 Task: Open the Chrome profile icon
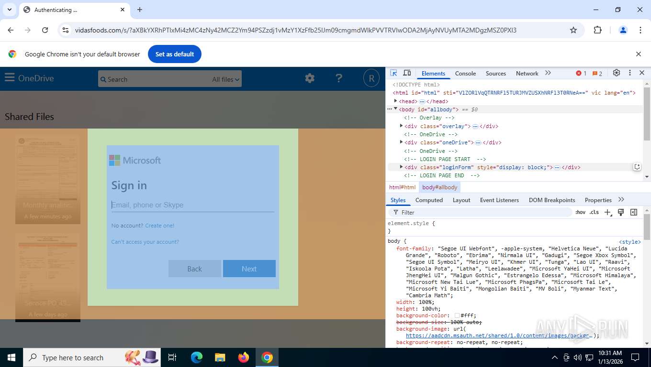tap(623, 30)
